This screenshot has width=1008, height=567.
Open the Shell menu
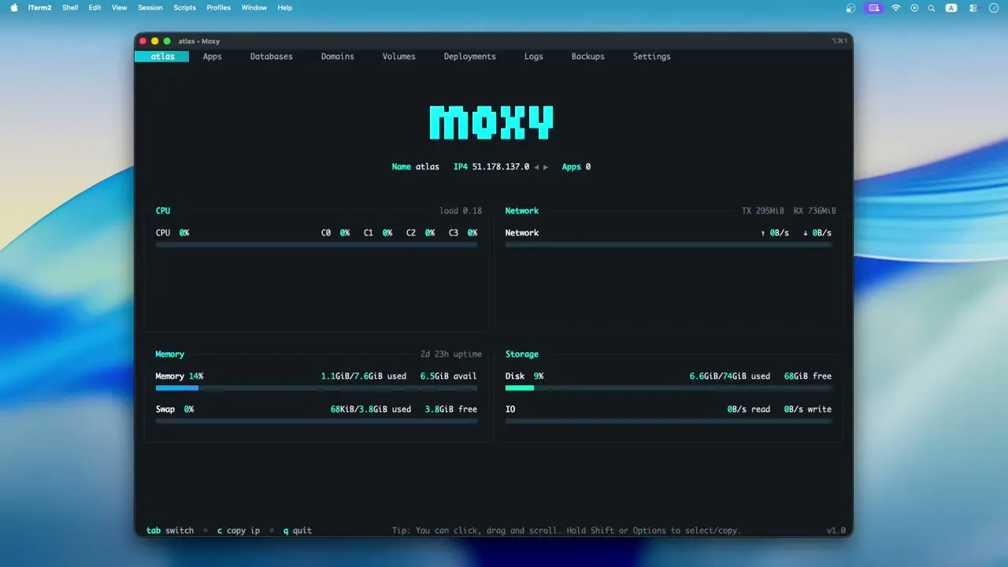[x=70, y=8]
